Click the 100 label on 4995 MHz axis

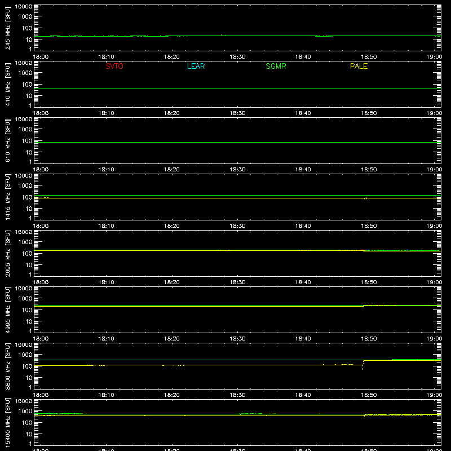(27, 310)
